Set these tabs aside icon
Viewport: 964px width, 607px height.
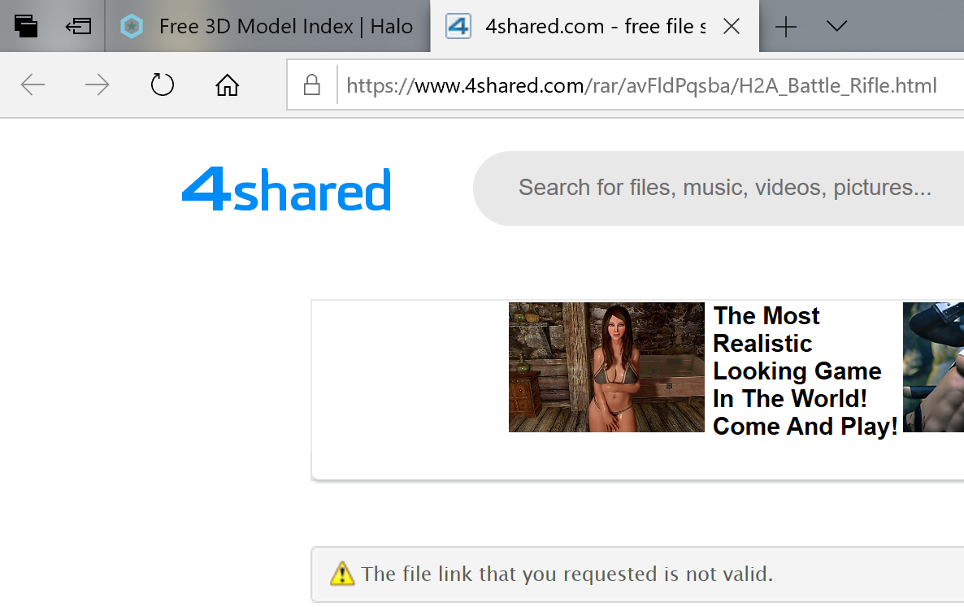78,26
